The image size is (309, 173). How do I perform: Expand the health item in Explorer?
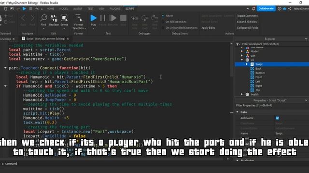click(x=242, y=94)
